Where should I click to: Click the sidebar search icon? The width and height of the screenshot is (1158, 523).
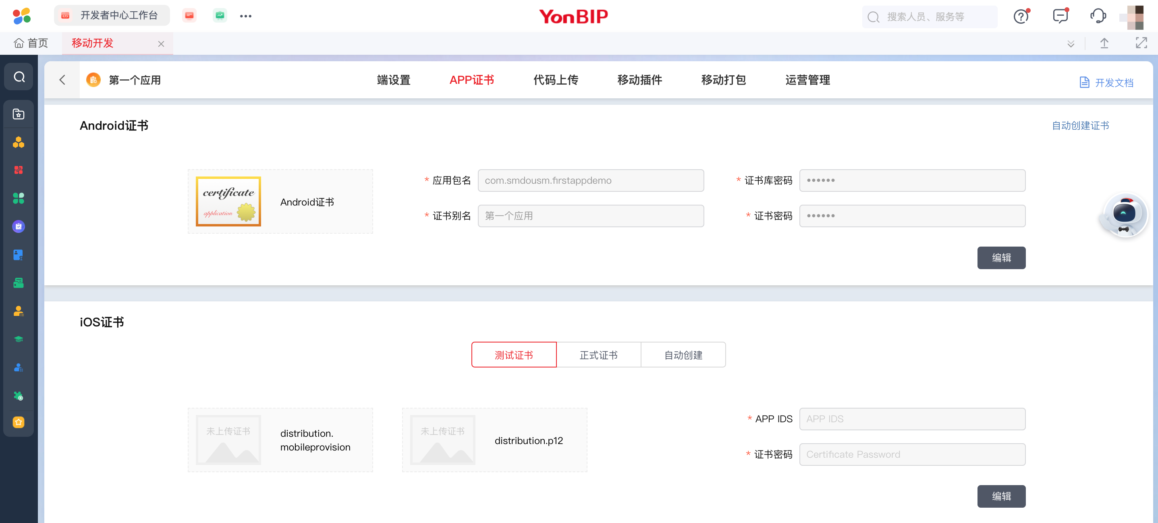click(19, 77)
